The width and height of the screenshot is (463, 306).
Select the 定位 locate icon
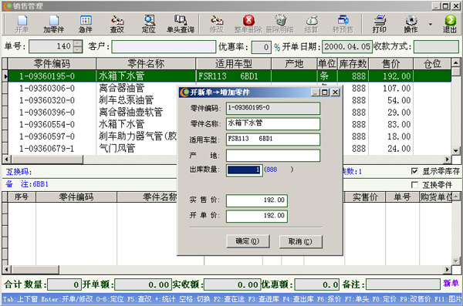[x=149, y=24]
